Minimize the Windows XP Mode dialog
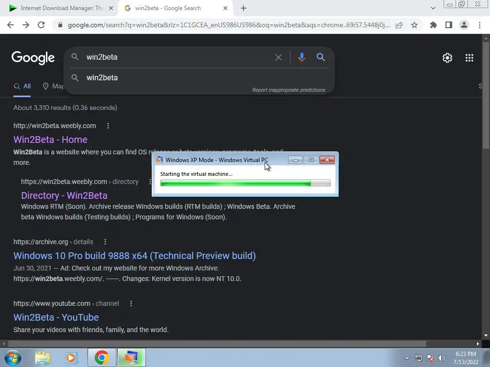Screen dimensions: 490x367 295,160
